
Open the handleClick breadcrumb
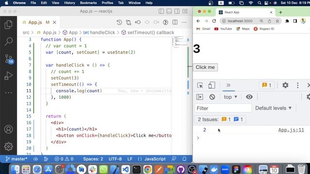(99, 32)
